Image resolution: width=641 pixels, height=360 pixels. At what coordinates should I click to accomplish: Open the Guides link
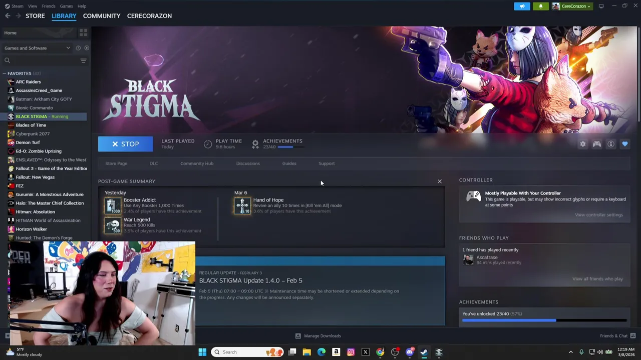click(289, 163)
